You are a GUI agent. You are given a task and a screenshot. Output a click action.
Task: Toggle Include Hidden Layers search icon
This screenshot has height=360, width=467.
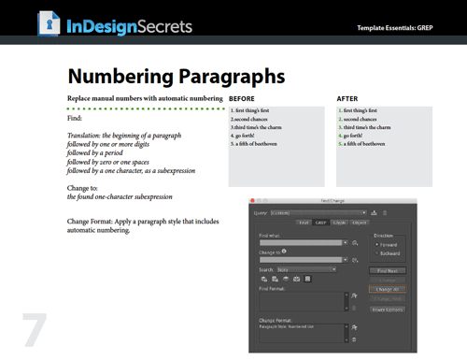point(286,279)
